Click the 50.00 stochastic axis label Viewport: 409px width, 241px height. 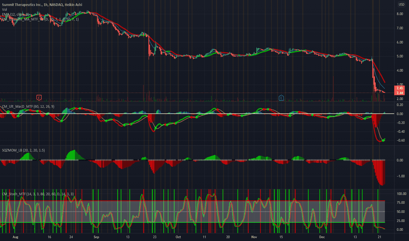[401, 212]
